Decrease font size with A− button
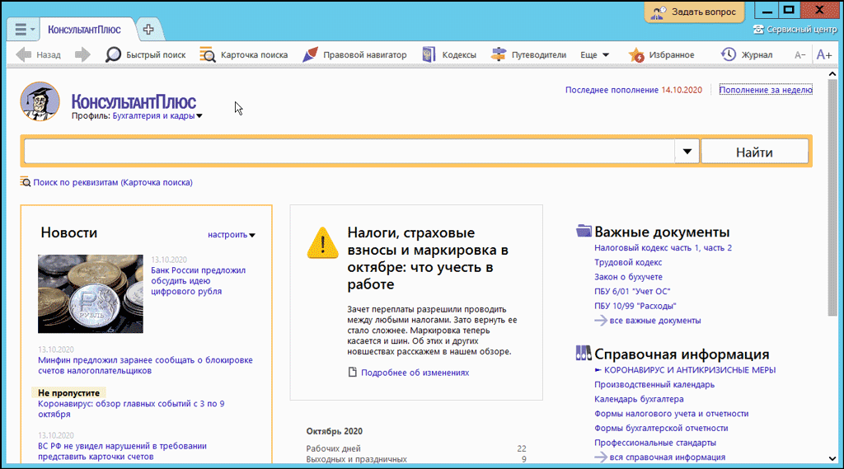 click(799, 54)
